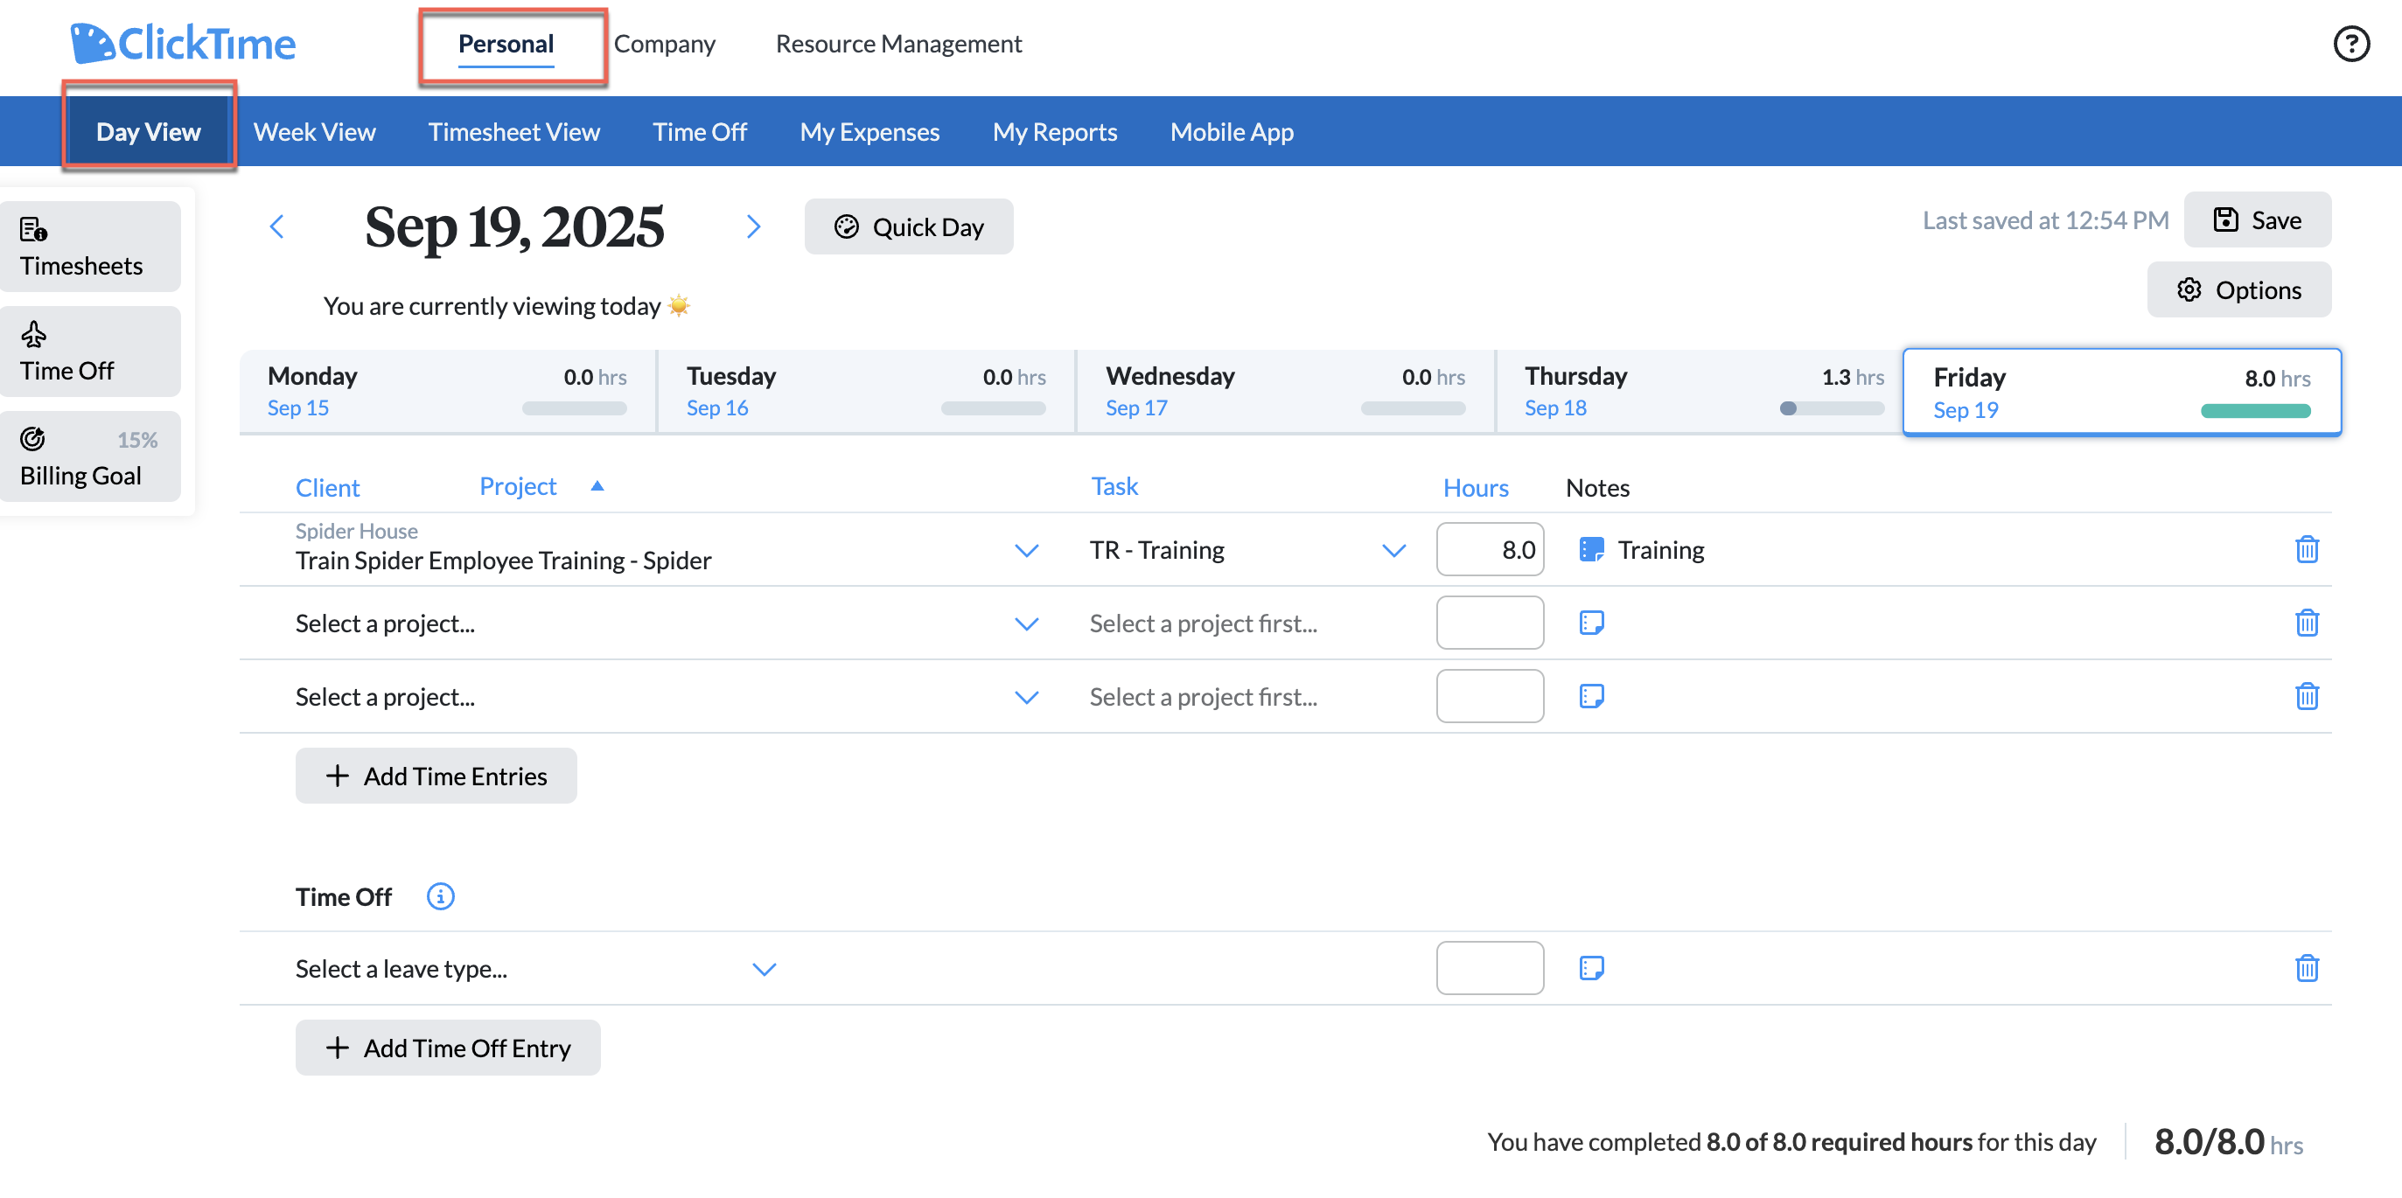Select the Thursday Sep 18 day tab
2402x1198 pixels.
tap(1699, 392)
